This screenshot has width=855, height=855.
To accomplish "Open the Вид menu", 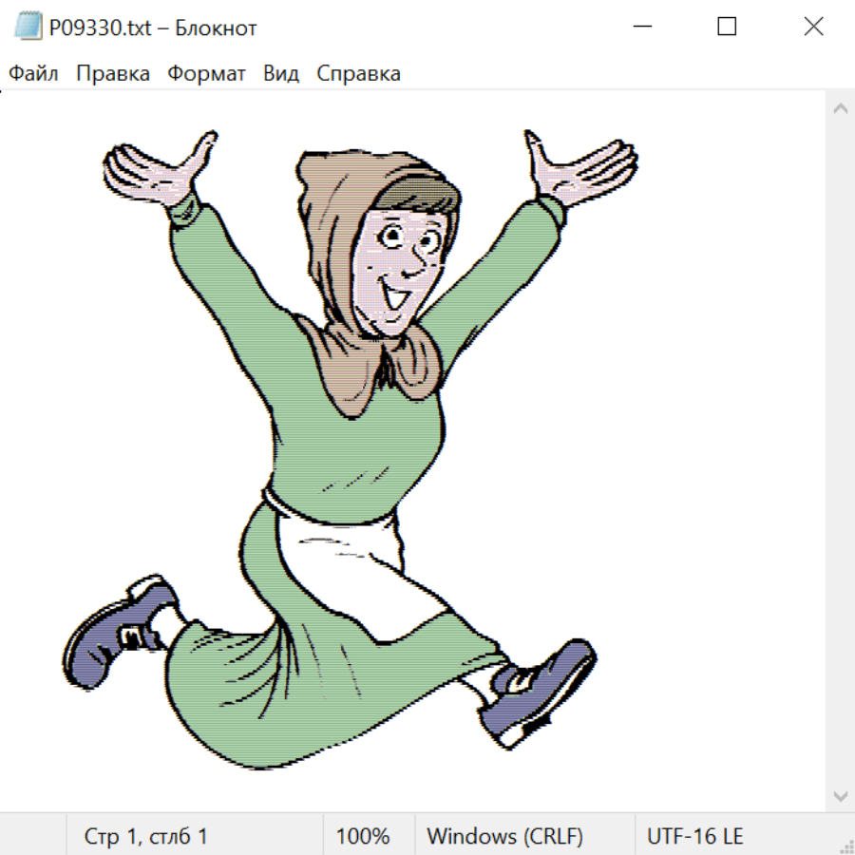I will coord(281,74).
